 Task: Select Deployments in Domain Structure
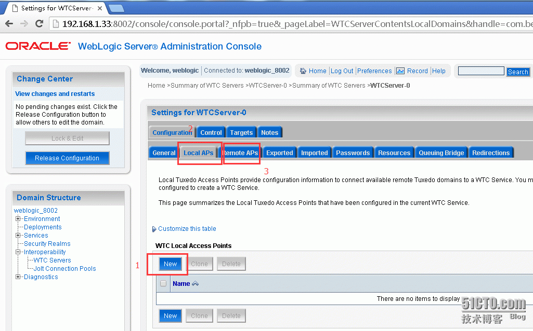coord(43,227)
